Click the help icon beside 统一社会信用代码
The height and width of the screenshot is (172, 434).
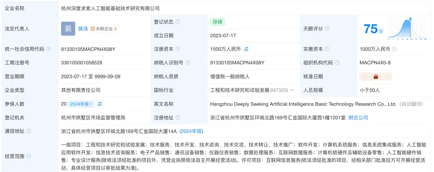click(x=48, y=49)
